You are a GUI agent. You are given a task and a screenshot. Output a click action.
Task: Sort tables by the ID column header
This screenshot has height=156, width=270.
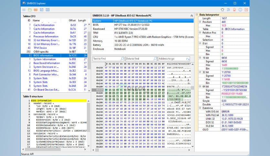pos(29,20)
